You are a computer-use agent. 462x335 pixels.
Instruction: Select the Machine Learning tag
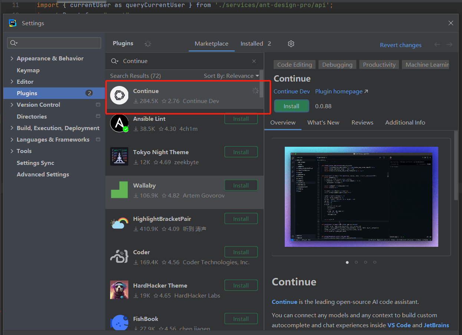pyautogui.click(x=426, y=65)
